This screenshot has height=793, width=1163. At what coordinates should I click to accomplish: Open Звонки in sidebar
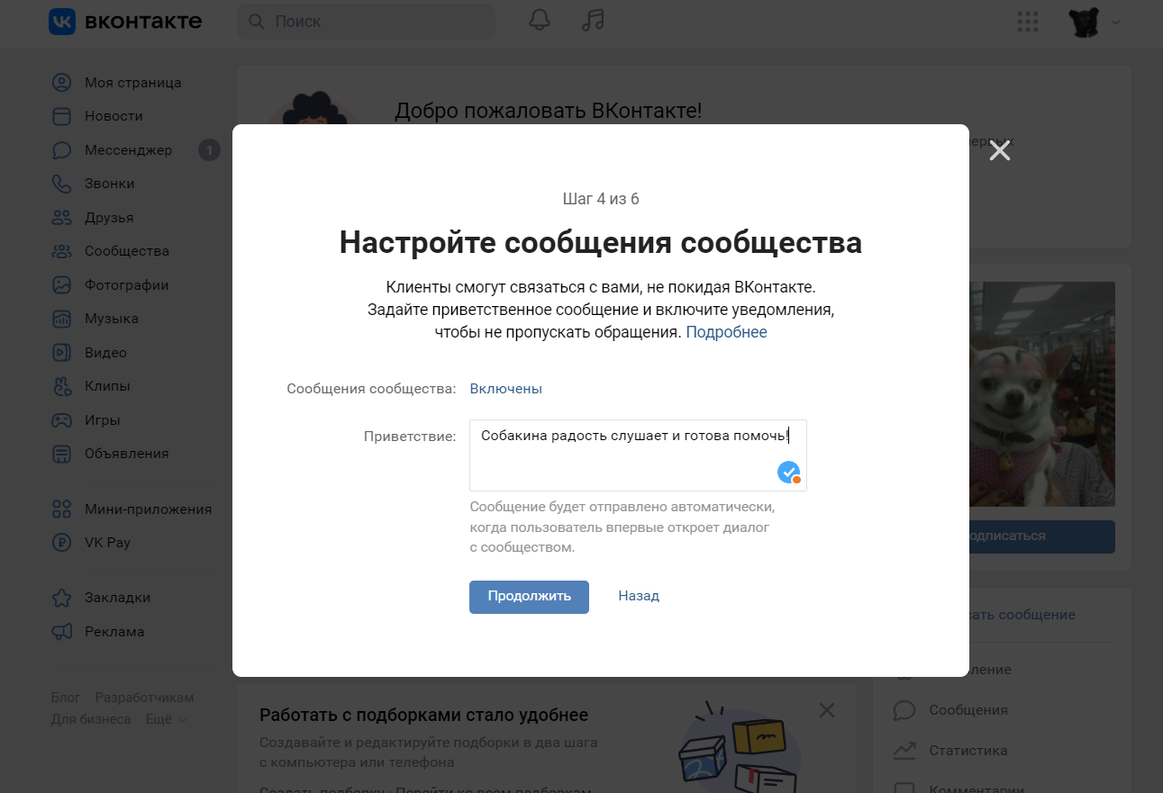(109, 184)
